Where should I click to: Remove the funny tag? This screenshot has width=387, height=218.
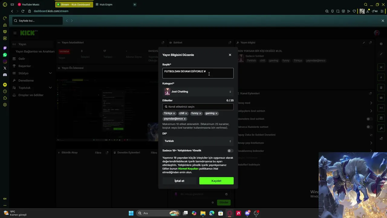click(200, 114)
